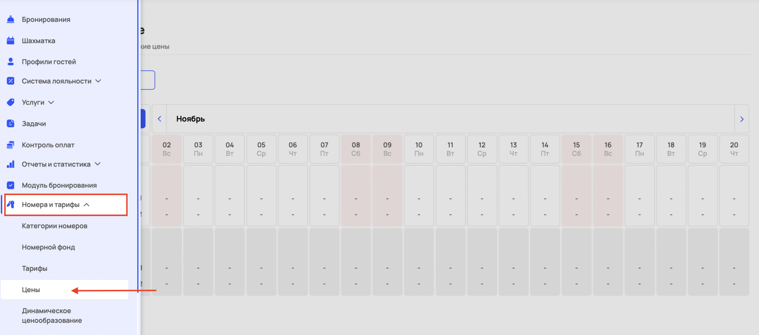759x335 pixels.
Task: Click the Бронирования bell icon
Action: (x=11, y=19)
